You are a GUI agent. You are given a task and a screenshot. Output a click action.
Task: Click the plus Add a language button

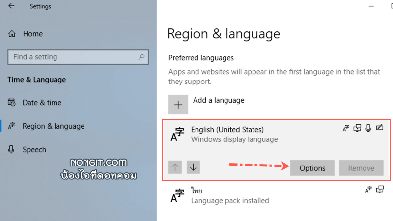(x=178, y=105)
